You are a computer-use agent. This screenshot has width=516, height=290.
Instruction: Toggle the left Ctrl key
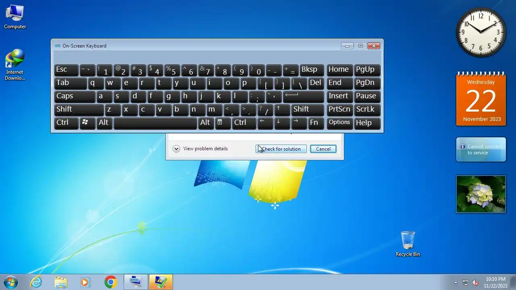66,123
